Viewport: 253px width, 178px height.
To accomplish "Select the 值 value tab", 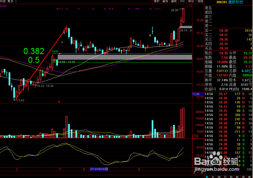I will (x=243, y=177).
